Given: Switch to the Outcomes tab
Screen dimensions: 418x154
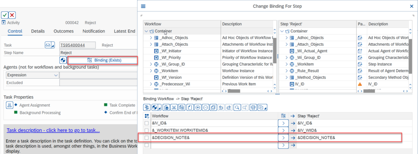Looking at the screenshot, I should click(63, 31).
